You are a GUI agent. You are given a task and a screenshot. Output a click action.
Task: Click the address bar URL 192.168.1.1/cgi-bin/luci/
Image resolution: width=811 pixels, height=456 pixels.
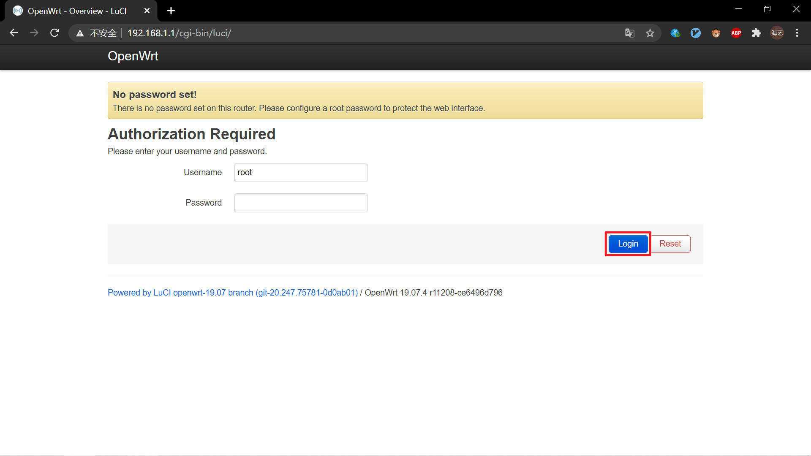point(179,33)
